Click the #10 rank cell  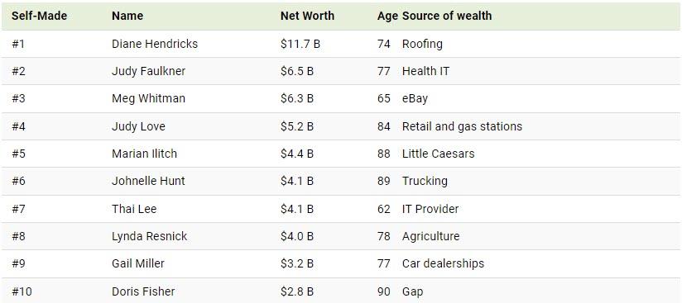22,291
